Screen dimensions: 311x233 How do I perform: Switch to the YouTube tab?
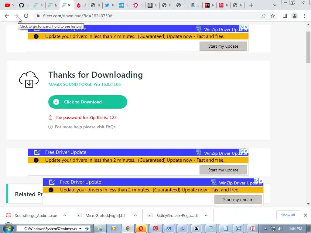(x=9, y=5)
